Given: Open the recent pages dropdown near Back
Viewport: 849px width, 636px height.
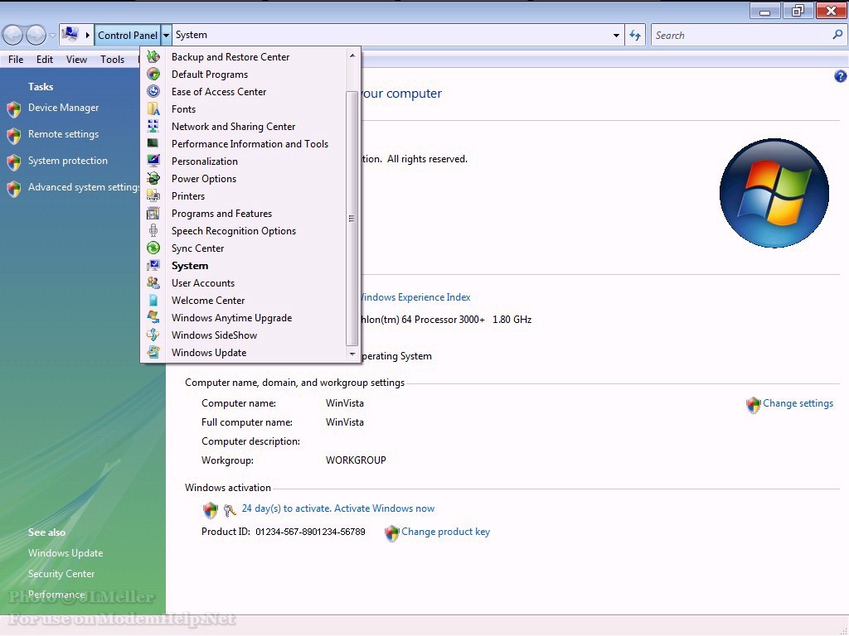Looking at the screenshot, I should pos(52,36).
